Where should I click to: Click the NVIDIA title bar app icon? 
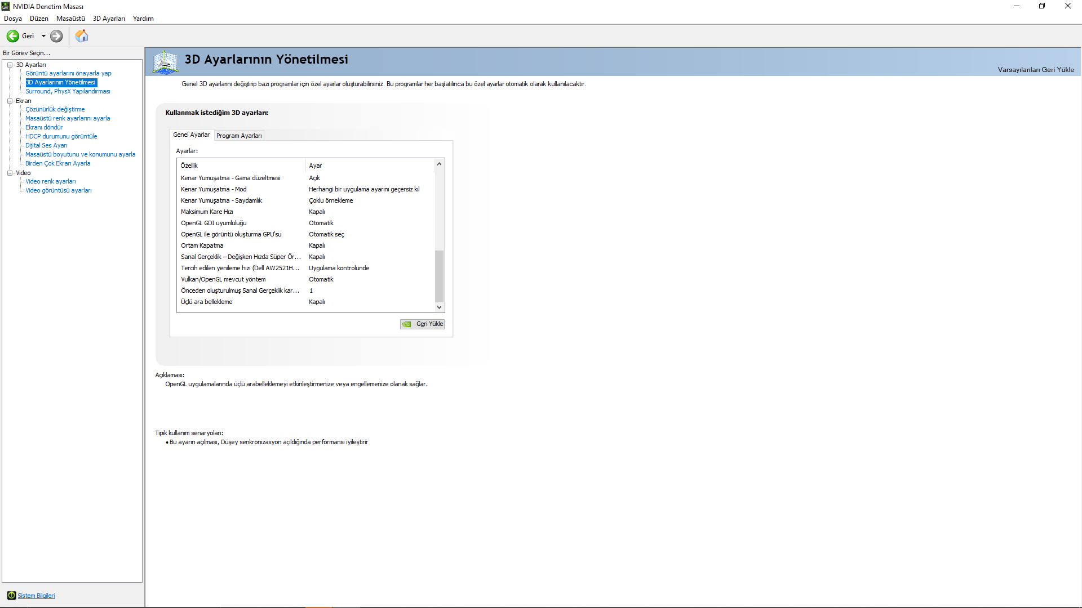[x=6, y=6]
